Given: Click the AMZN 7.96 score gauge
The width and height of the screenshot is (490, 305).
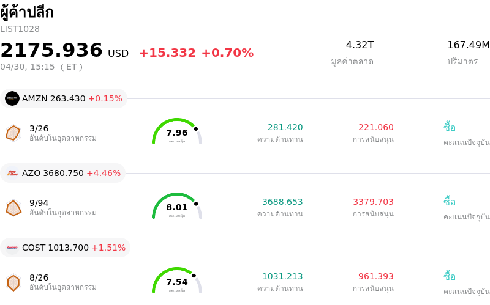Looking at the screenshot, I should click(x=177, y=132).
